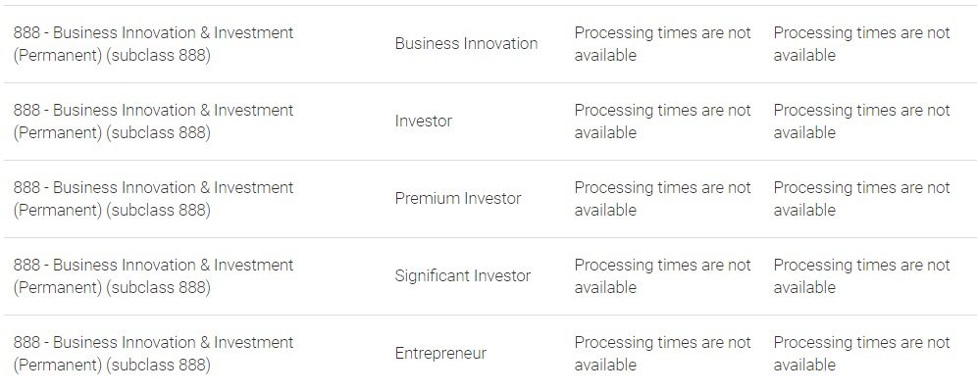Click first processing time in Business Innovation row
Image resolution: width=977 pixels, height=392 pixels.
tap(662, 43)
